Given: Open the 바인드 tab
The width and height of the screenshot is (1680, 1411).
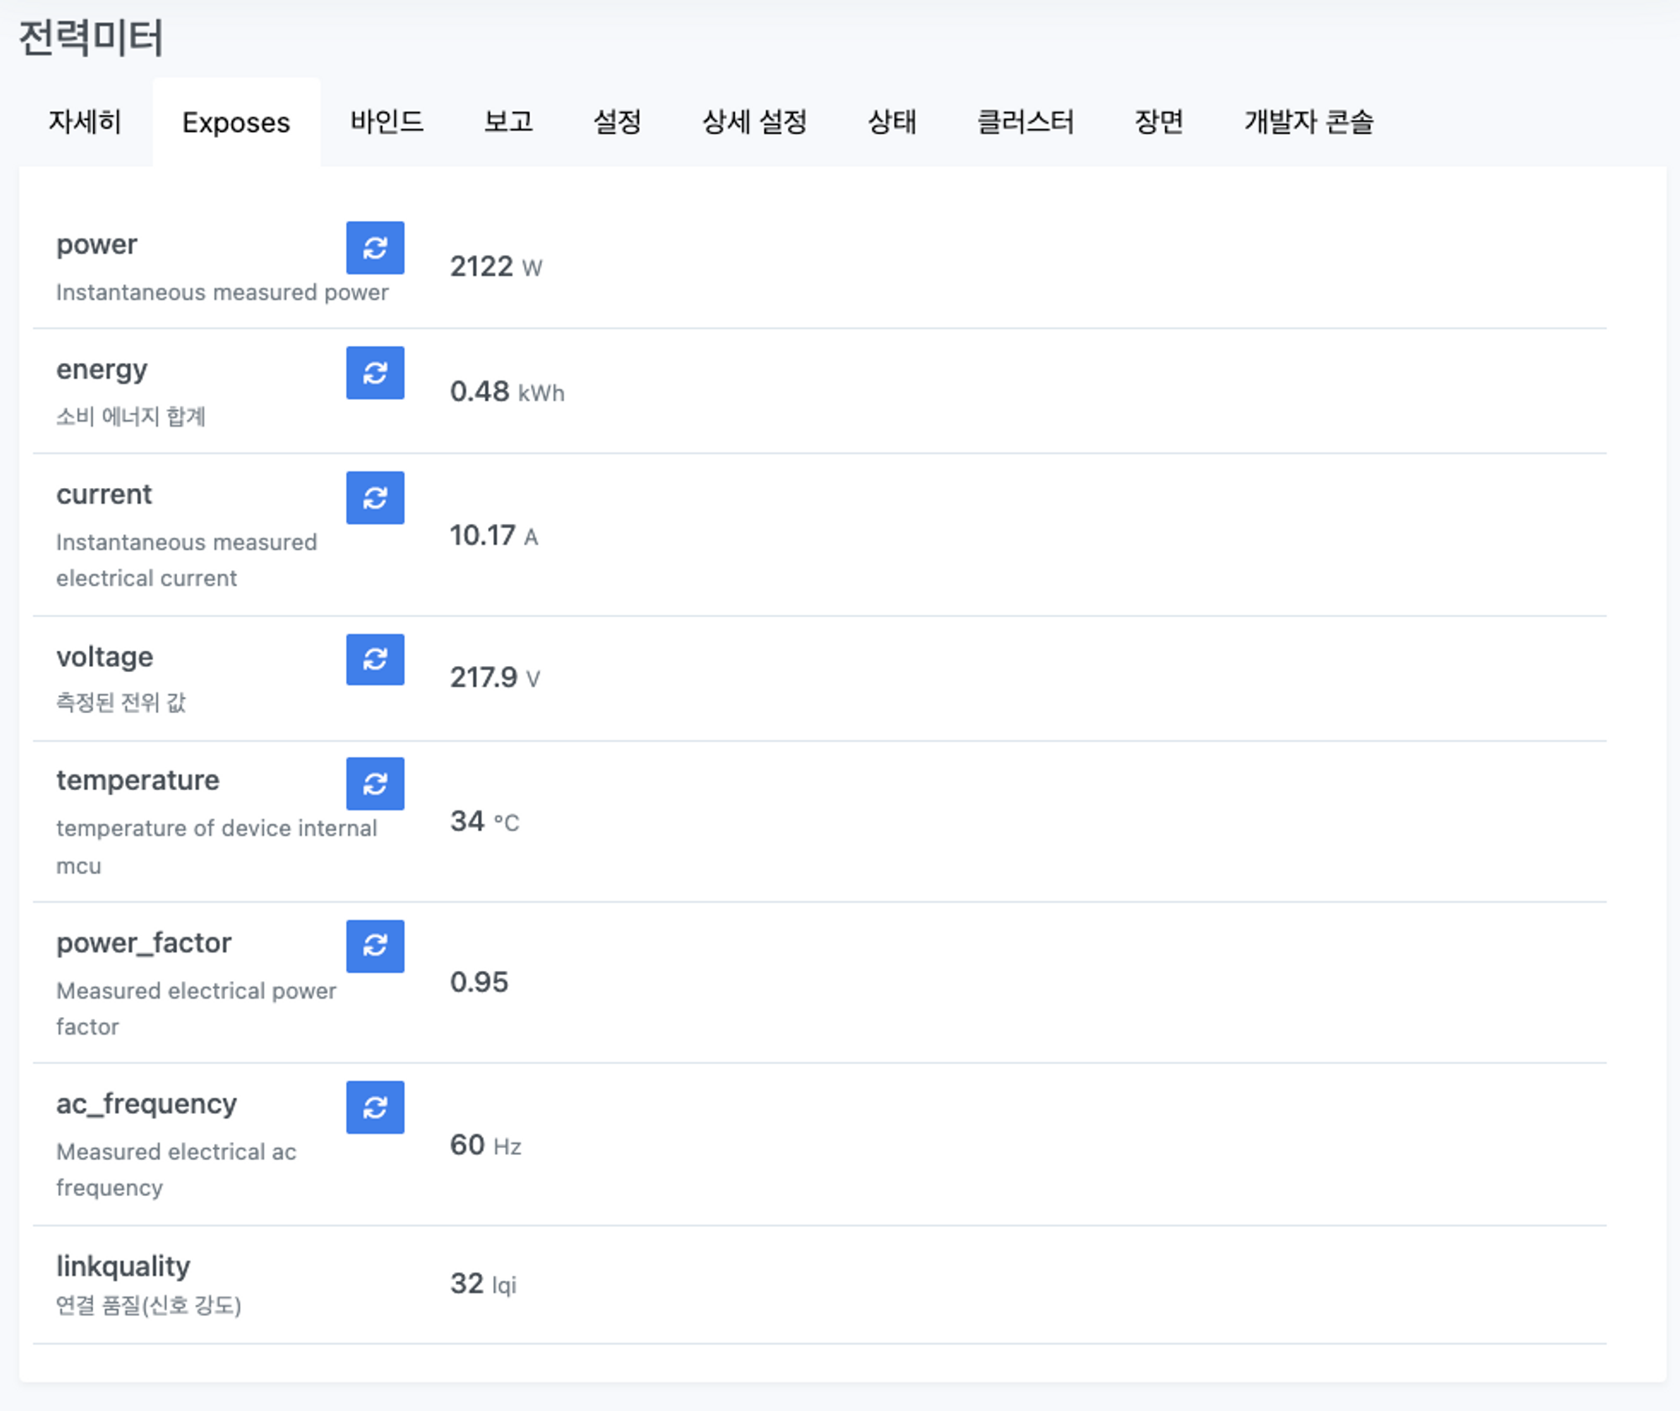Looking at the screenshot, I should 386,122.
